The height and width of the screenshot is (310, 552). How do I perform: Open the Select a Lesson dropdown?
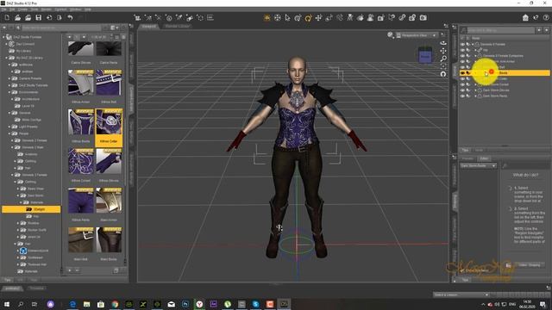tap(461, 294)
